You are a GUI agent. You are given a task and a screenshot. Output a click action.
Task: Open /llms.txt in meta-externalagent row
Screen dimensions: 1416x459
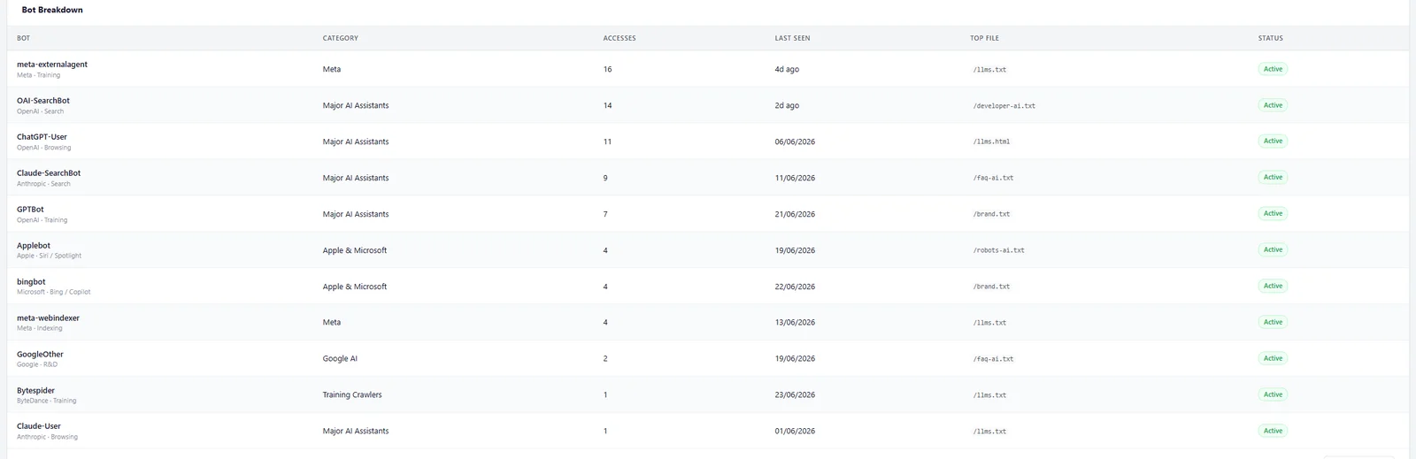click(989, 70)
